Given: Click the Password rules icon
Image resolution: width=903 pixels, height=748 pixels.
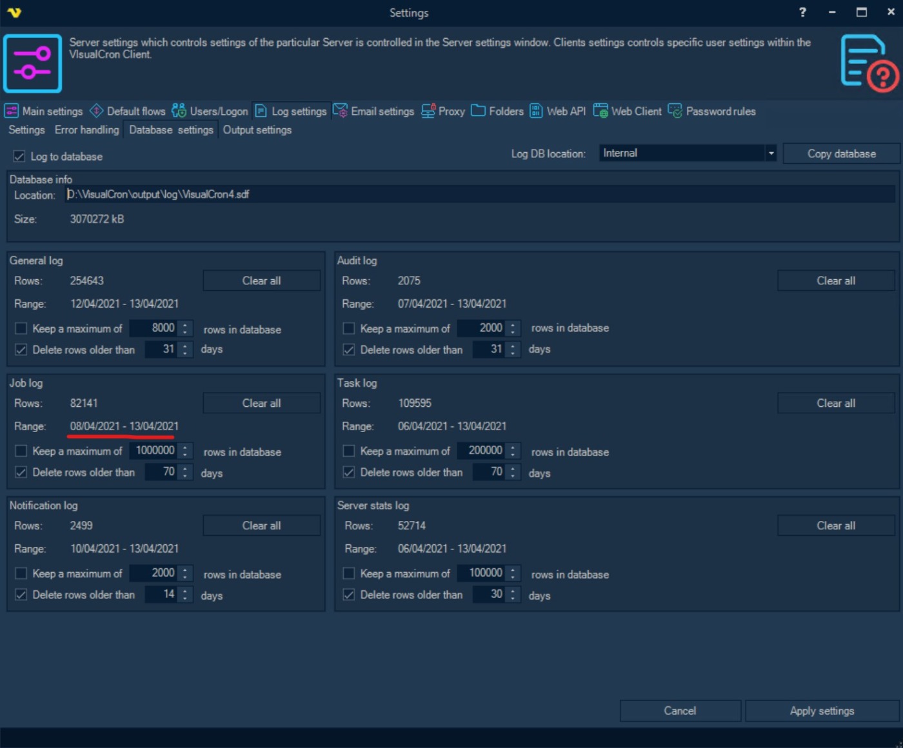Looking at the screenshot, I should click(x=675, y=111).
